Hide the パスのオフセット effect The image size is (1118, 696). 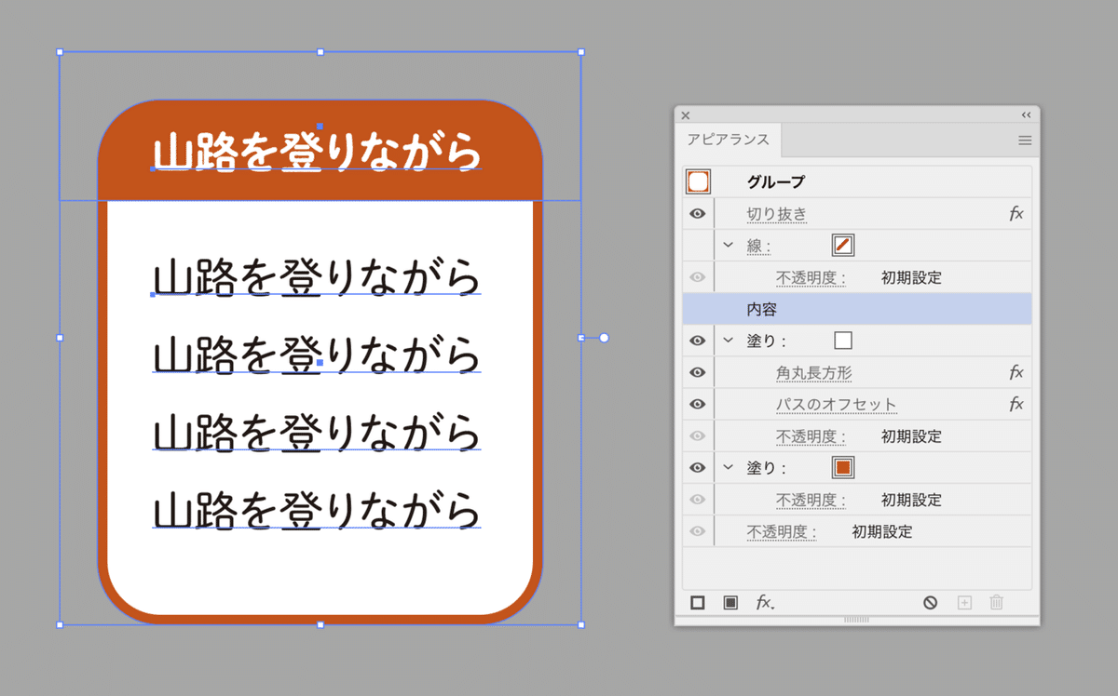[698, 404]
